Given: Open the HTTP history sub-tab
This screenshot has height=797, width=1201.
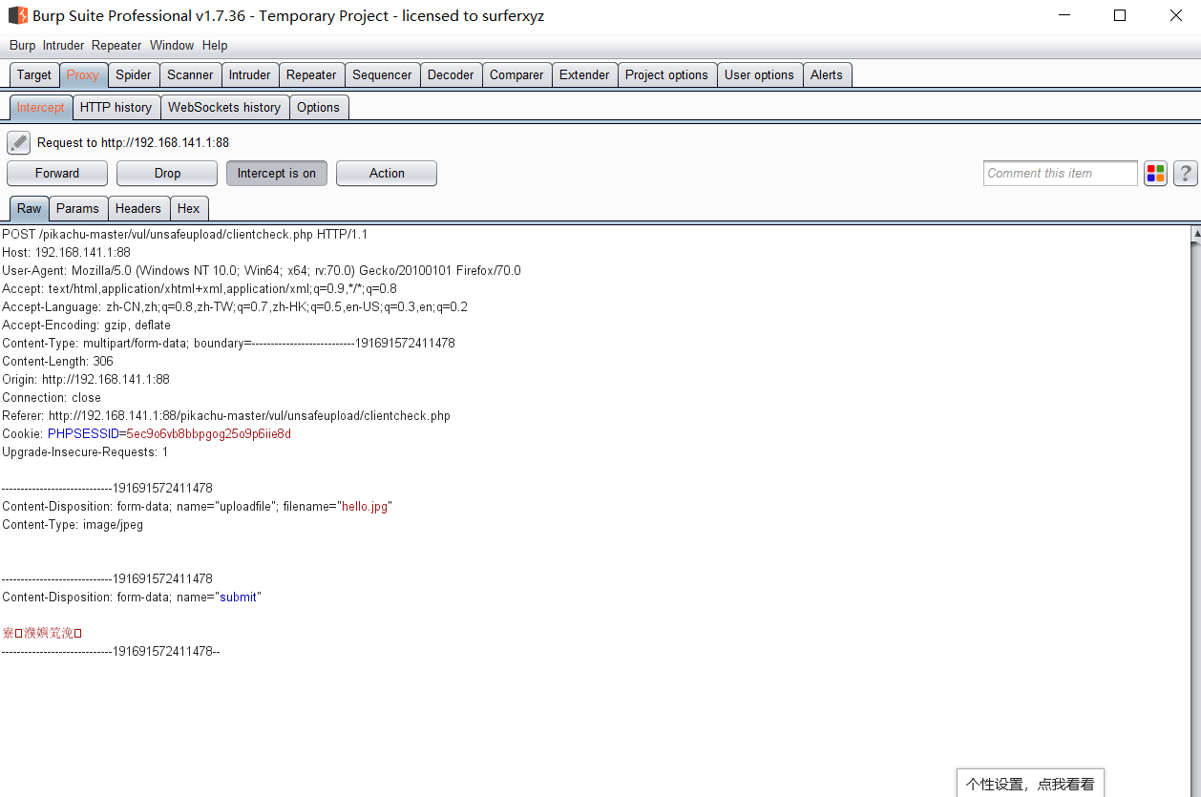Looking at the screenshot, I should point(116,107).
